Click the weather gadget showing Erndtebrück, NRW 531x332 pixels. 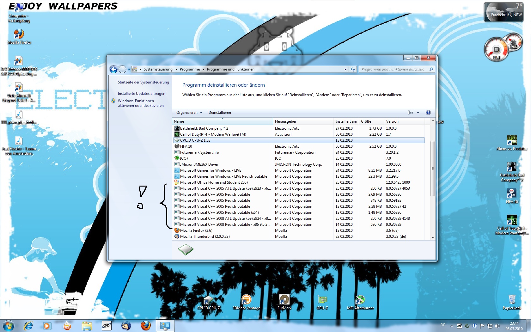tap(504, 12)
